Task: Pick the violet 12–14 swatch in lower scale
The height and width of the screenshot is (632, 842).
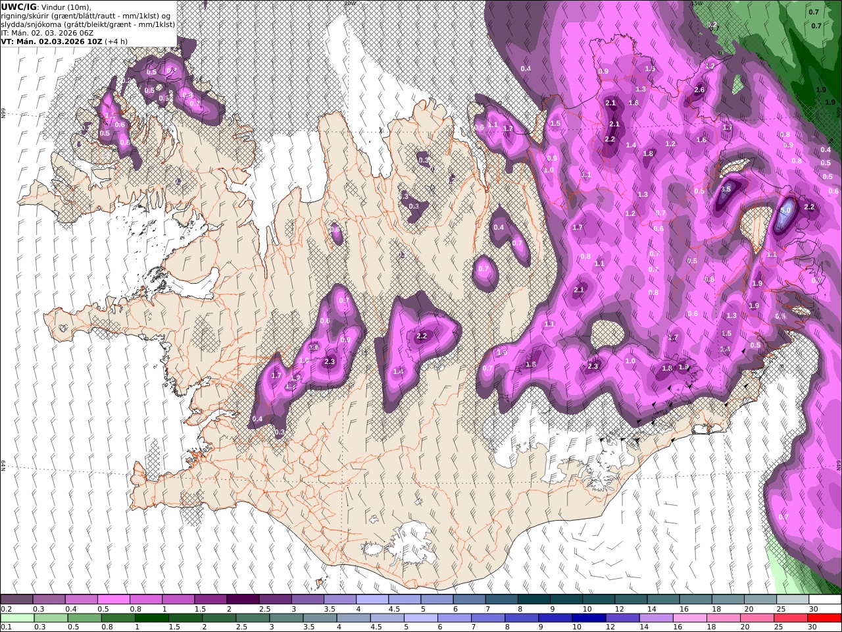Action: (x=622, y=618)
